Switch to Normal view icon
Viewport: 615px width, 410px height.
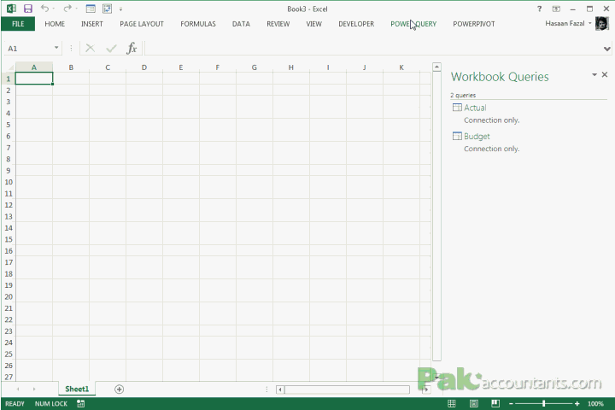click(452, 404)
